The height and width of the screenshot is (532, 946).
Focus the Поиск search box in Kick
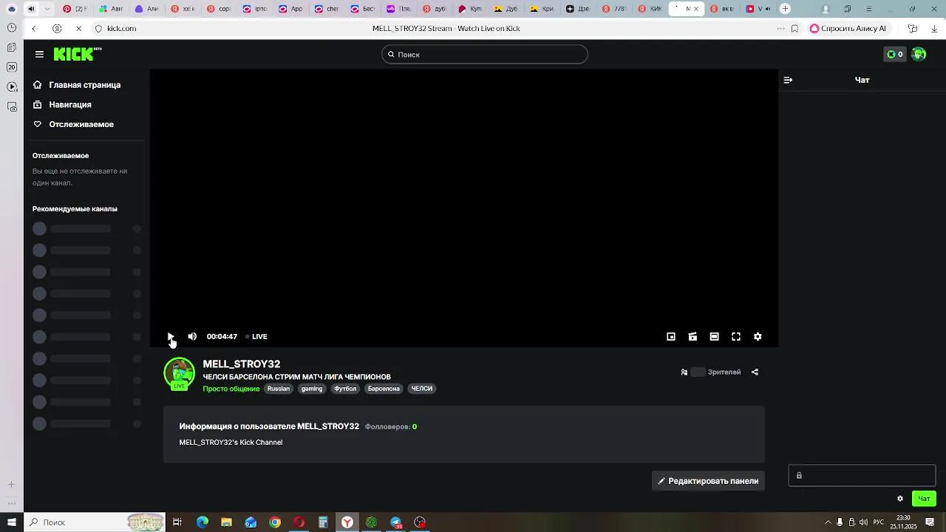tap(484, 54)
